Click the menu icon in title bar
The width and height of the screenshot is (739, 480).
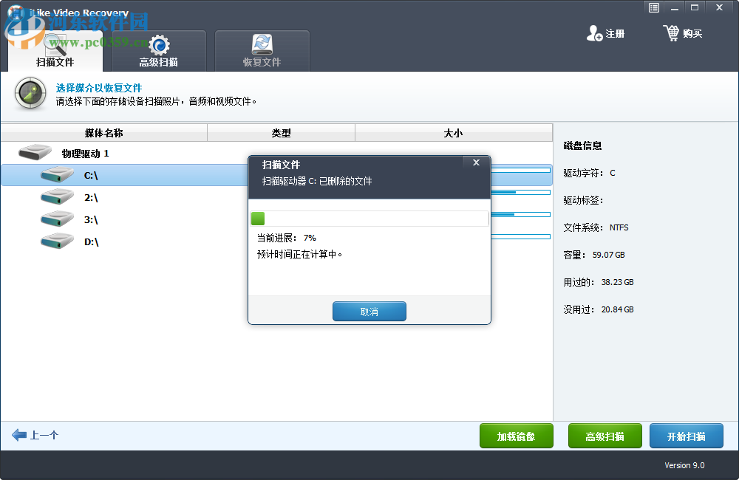click(653, 7)
